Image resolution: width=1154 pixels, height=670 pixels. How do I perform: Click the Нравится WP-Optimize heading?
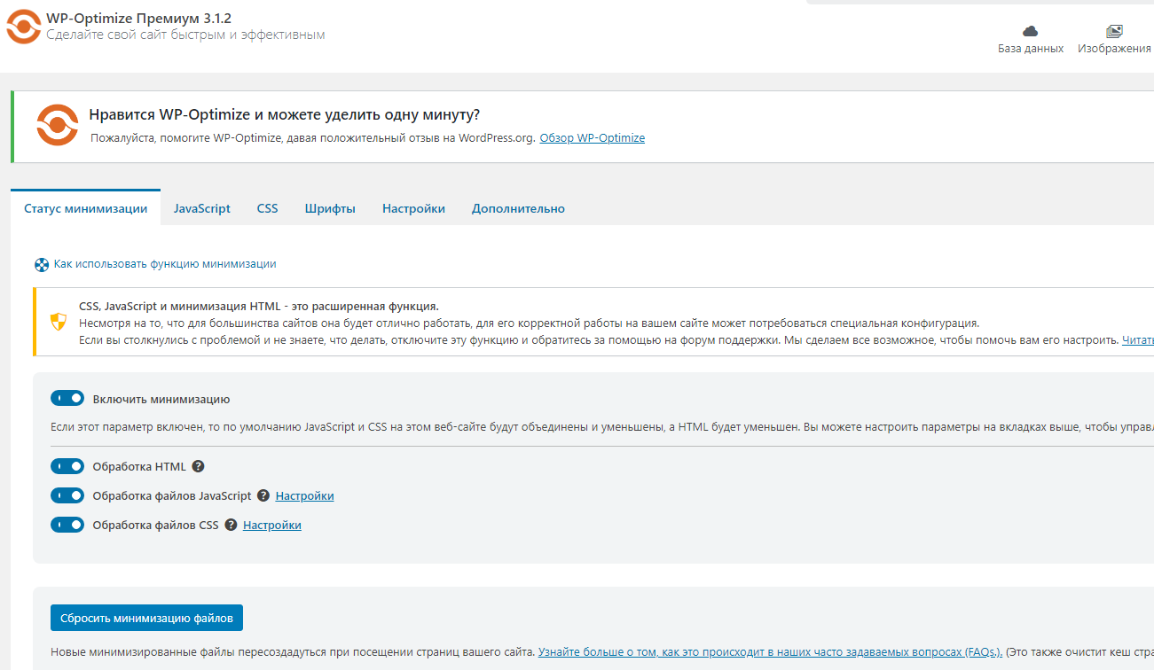[285, 115]
